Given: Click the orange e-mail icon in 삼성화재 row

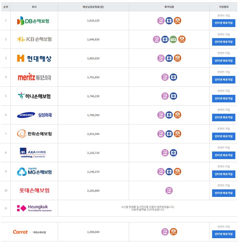Looking at the screenshot, I should (178, 115).
